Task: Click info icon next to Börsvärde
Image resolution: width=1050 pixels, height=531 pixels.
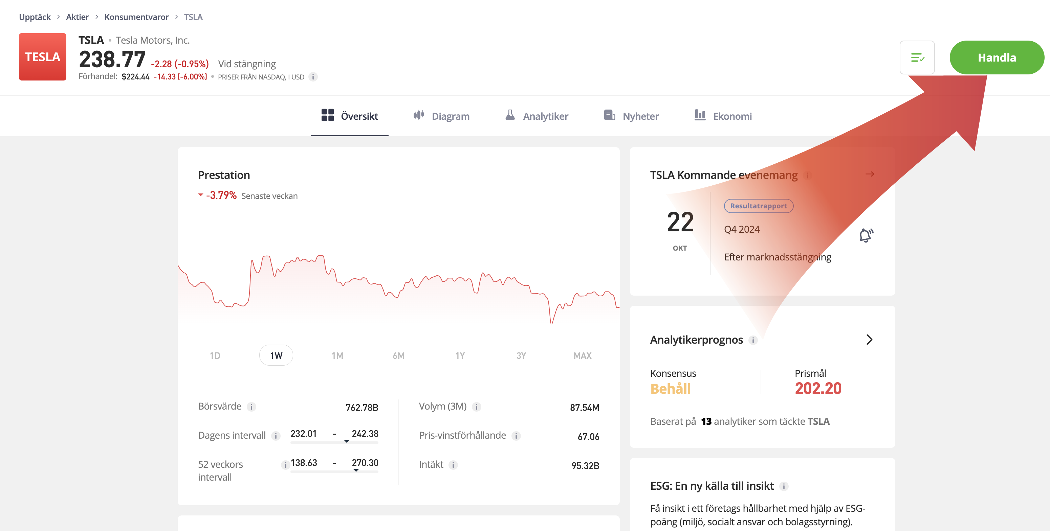Action: click(x=251, y=407)
